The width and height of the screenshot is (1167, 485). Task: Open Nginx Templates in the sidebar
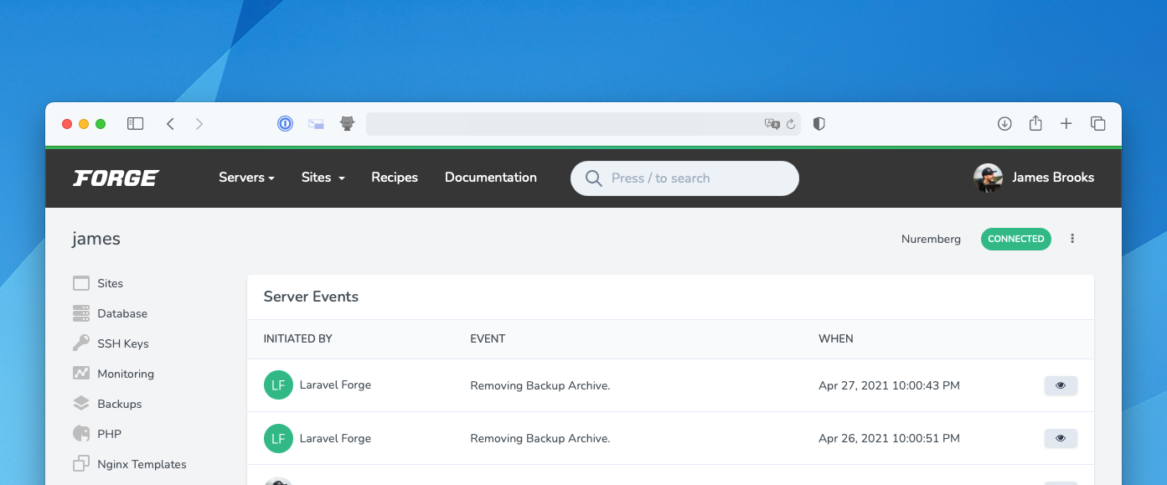141,464
